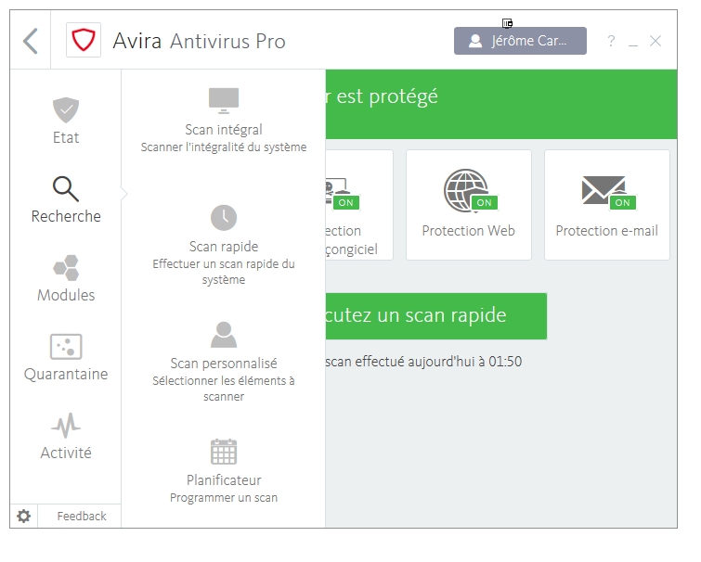The height and width of the screenshot is (562, 701).
Task: Minimize the Avira window
Action: tap(633, 42)
